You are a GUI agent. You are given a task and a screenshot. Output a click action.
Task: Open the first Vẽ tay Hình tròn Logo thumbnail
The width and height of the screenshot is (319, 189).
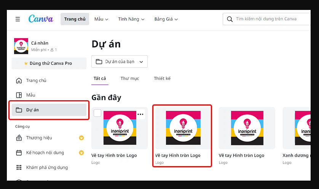click(x=120, y=128)
